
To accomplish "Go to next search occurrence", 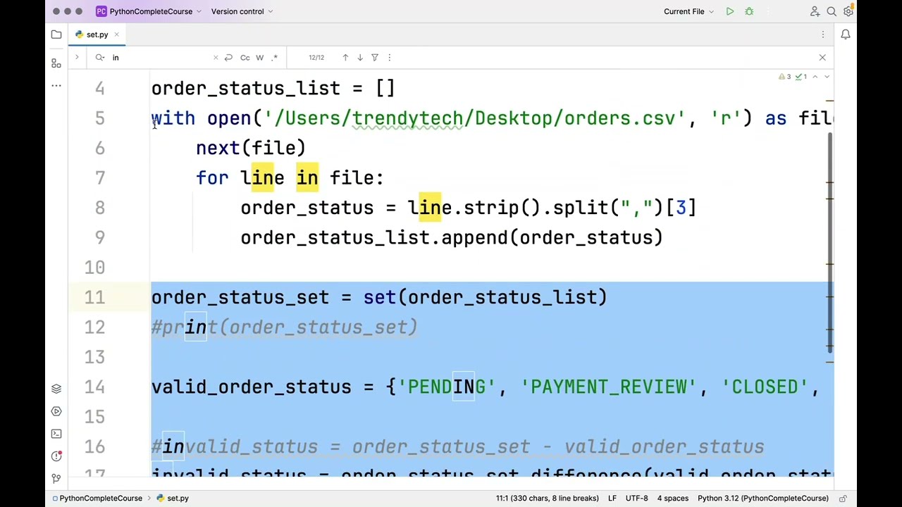I will (360, 58).
